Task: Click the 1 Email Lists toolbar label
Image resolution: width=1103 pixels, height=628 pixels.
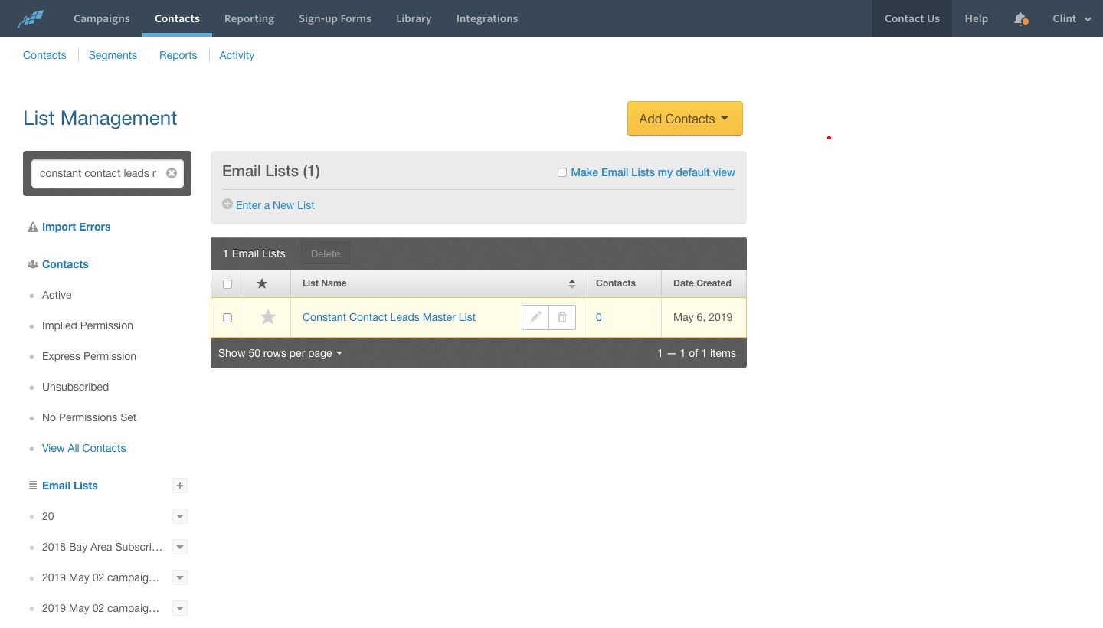Action: click(254, 253)
